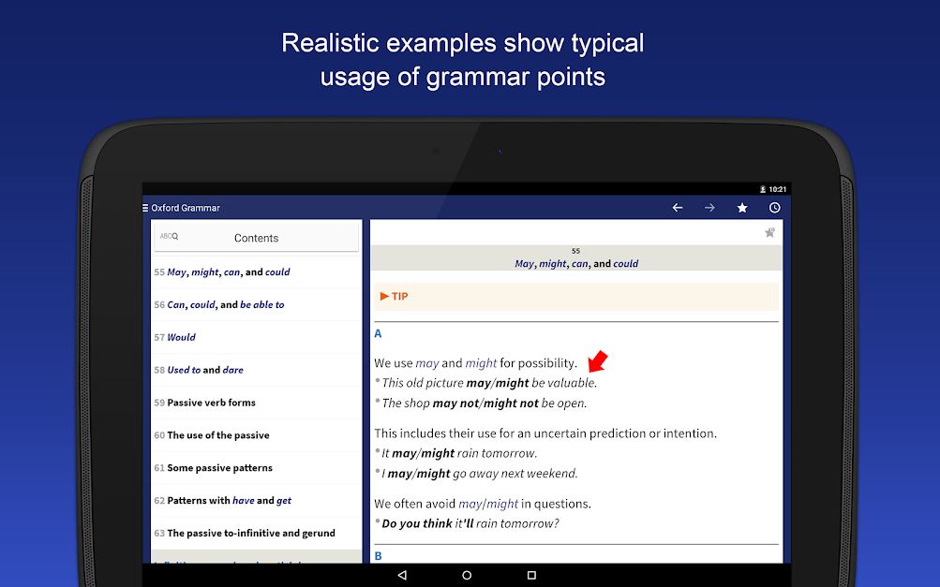
Task: Open entry 60 The use of the passive
Action: [256, 434]
